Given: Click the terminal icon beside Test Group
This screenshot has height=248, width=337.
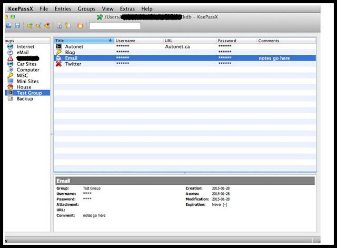Looking at the screenshot, I should point(11,93).
